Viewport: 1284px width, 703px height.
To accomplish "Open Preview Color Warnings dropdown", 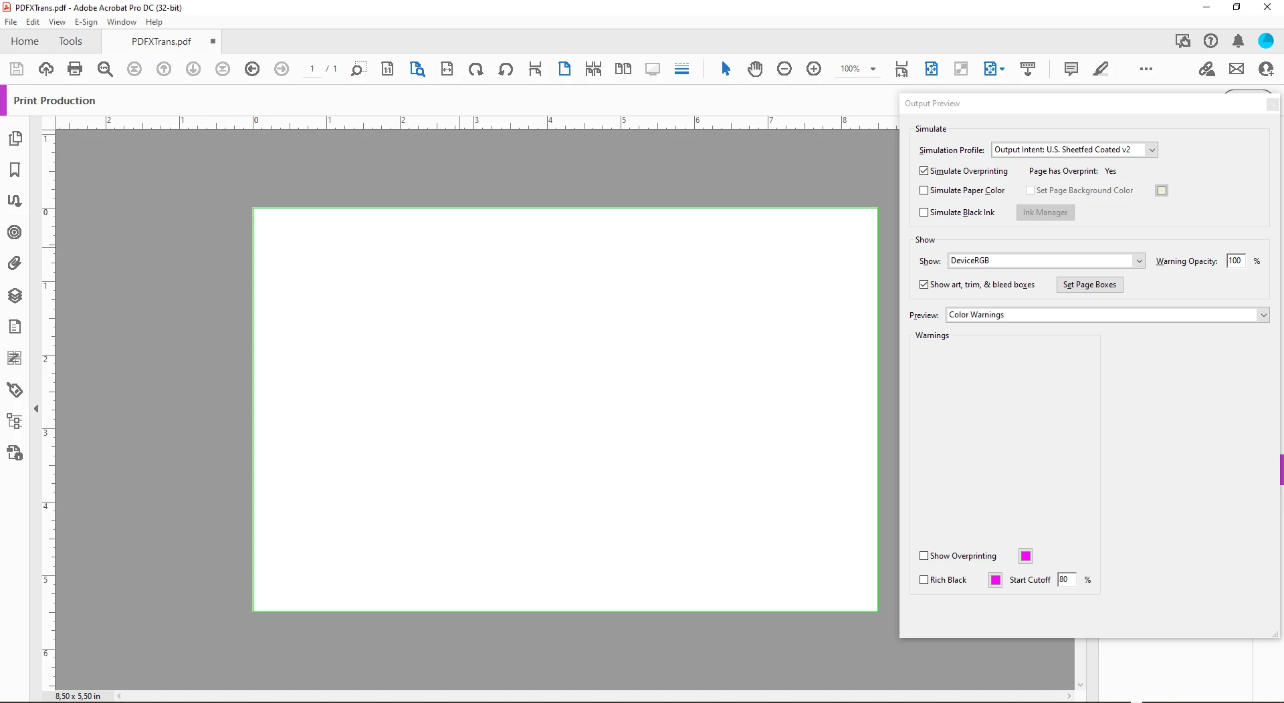I will tap(1107, 315).
